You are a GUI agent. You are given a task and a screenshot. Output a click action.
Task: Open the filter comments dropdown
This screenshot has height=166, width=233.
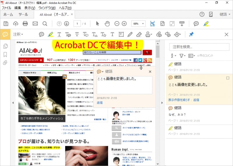(183, 56)
